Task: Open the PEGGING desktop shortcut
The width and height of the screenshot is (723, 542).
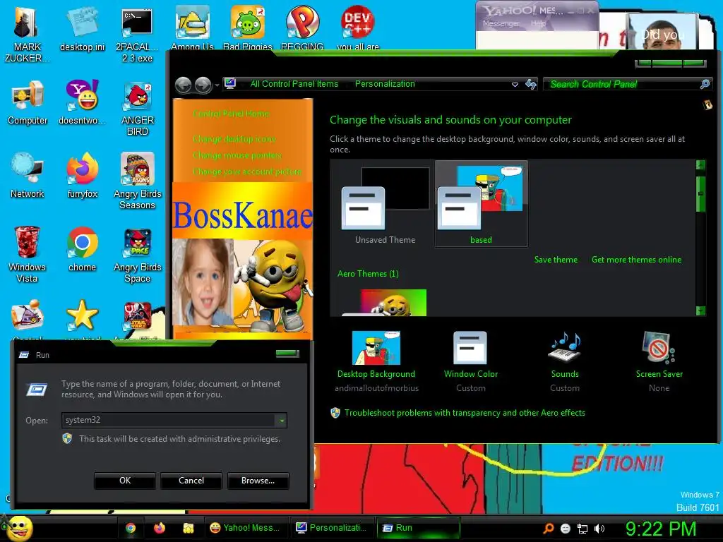Action: 302,28
